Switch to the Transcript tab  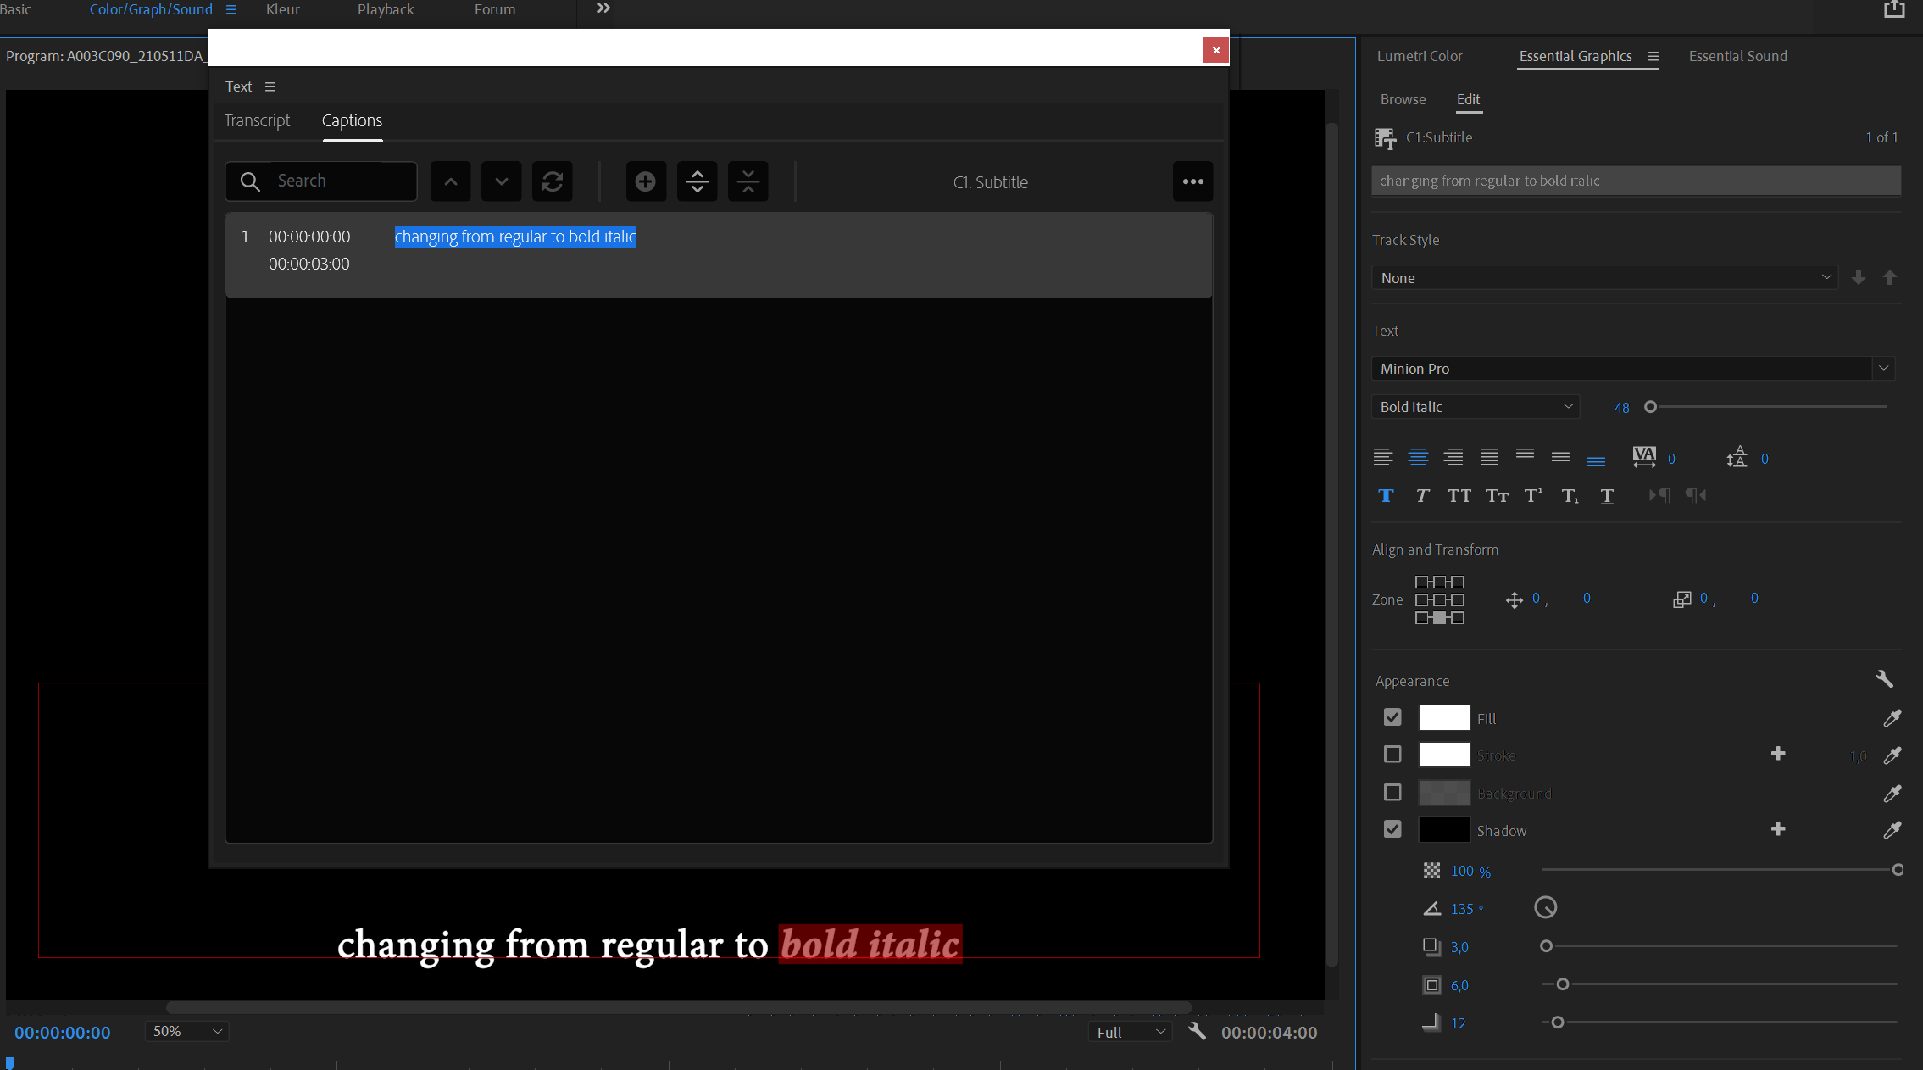[x=257, y=121]
